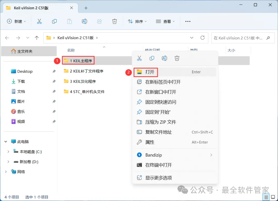Go up one folder level

point(37,38)
